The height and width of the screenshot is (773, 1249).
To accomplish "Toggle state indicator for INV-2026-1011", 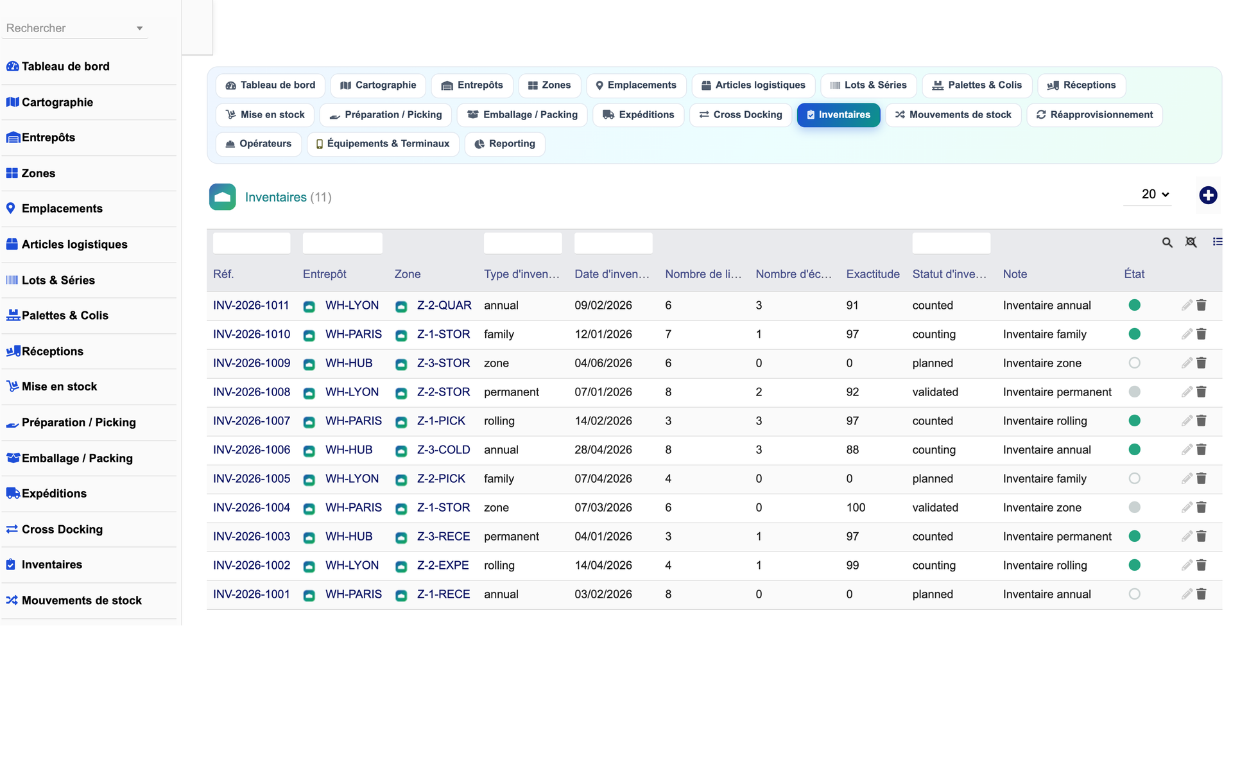I will 1134,305.
